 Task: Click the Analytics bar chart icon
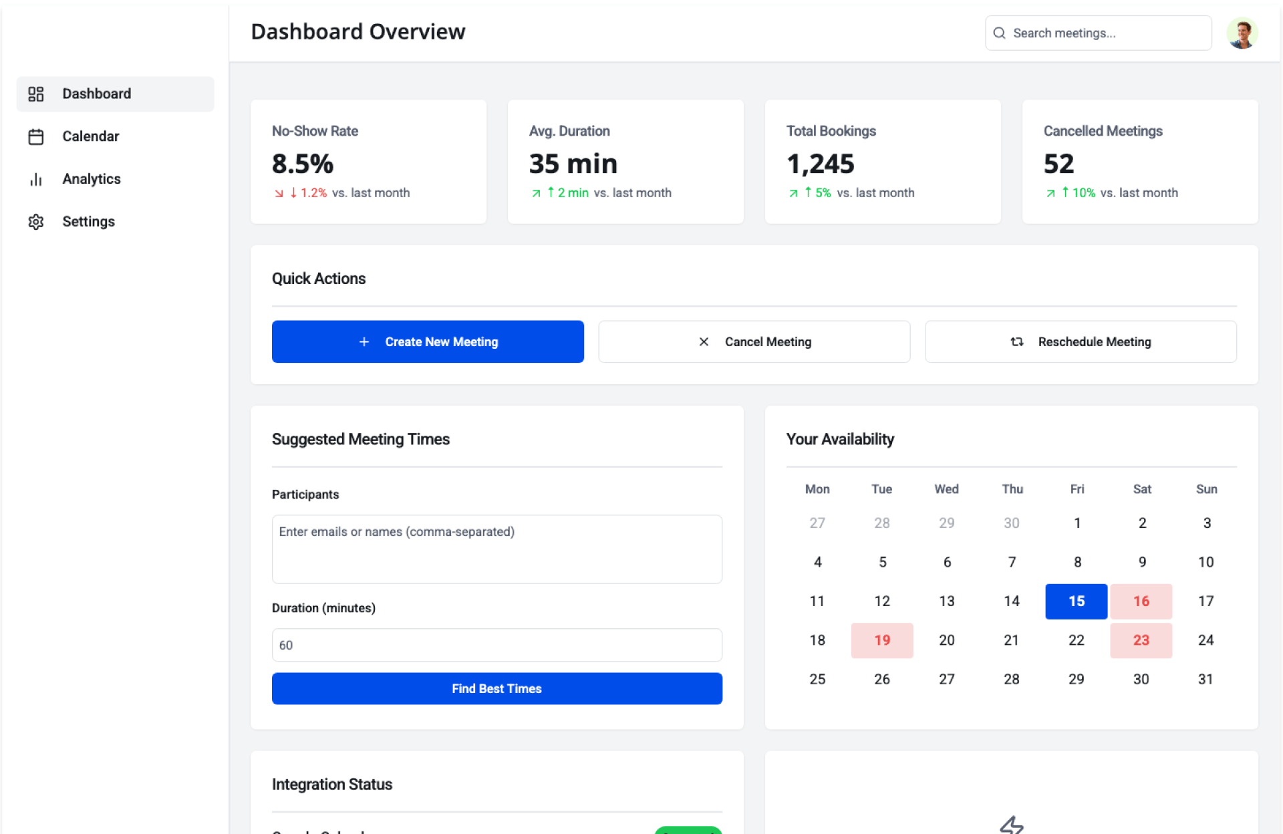tap(36, 180)
